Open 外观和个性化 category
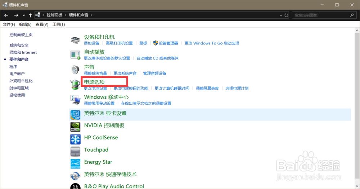Viewport: 360px width, 189px height. 21,81
